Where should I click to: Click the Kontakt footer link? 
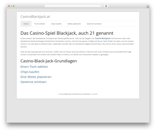point(95,94)
